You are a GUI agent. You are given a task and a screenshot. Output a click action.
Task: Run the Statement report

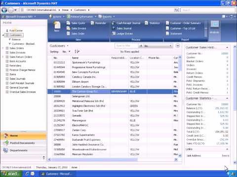[174, 33]
